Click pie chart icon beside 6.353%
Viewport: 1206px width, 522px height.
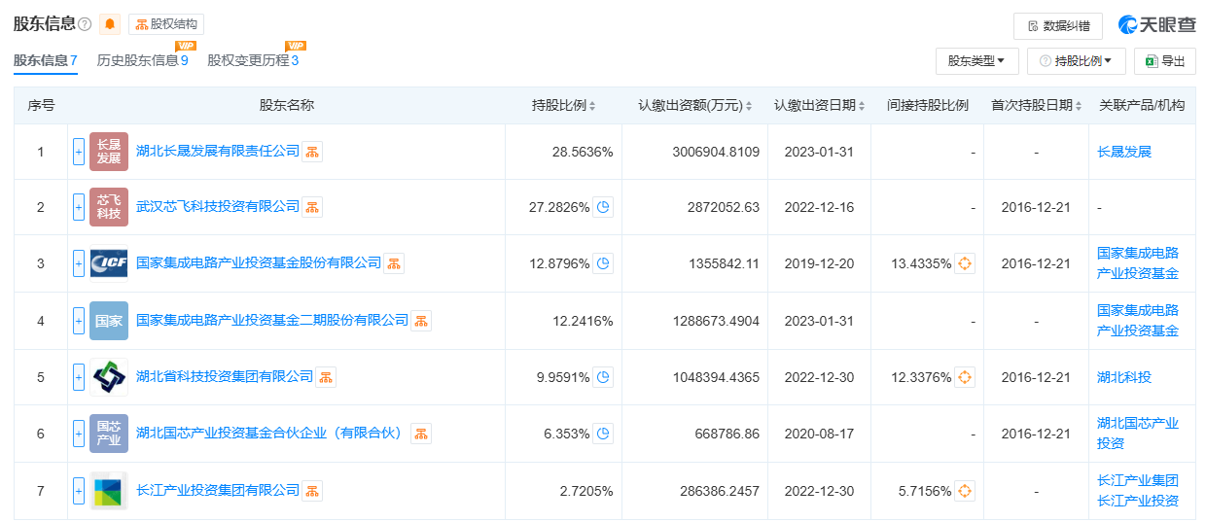pyautogui.click(x=603, y=434)
